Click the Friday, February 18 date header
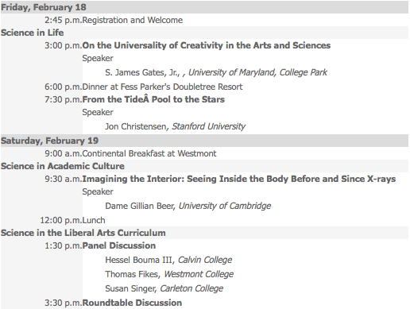Image resolution: width=410 pixels, height=309 pixels. 44,7
